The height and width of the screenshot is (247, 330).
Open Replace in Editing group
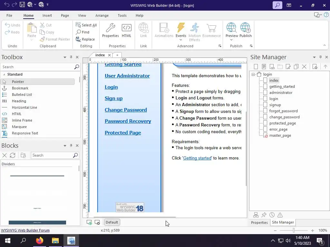click(x=85, y=39)
